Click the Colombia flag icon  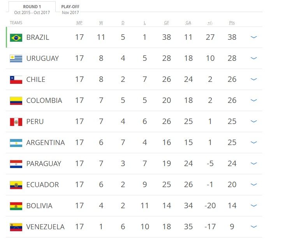click(16, 101)
